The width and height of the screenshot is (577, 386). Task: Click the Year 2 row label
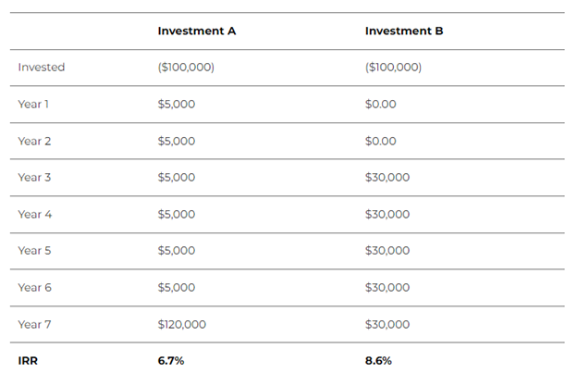(34, 141)
